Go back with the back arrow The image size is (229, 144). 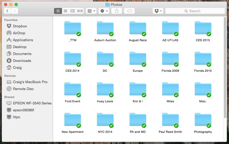coord(7,11)
